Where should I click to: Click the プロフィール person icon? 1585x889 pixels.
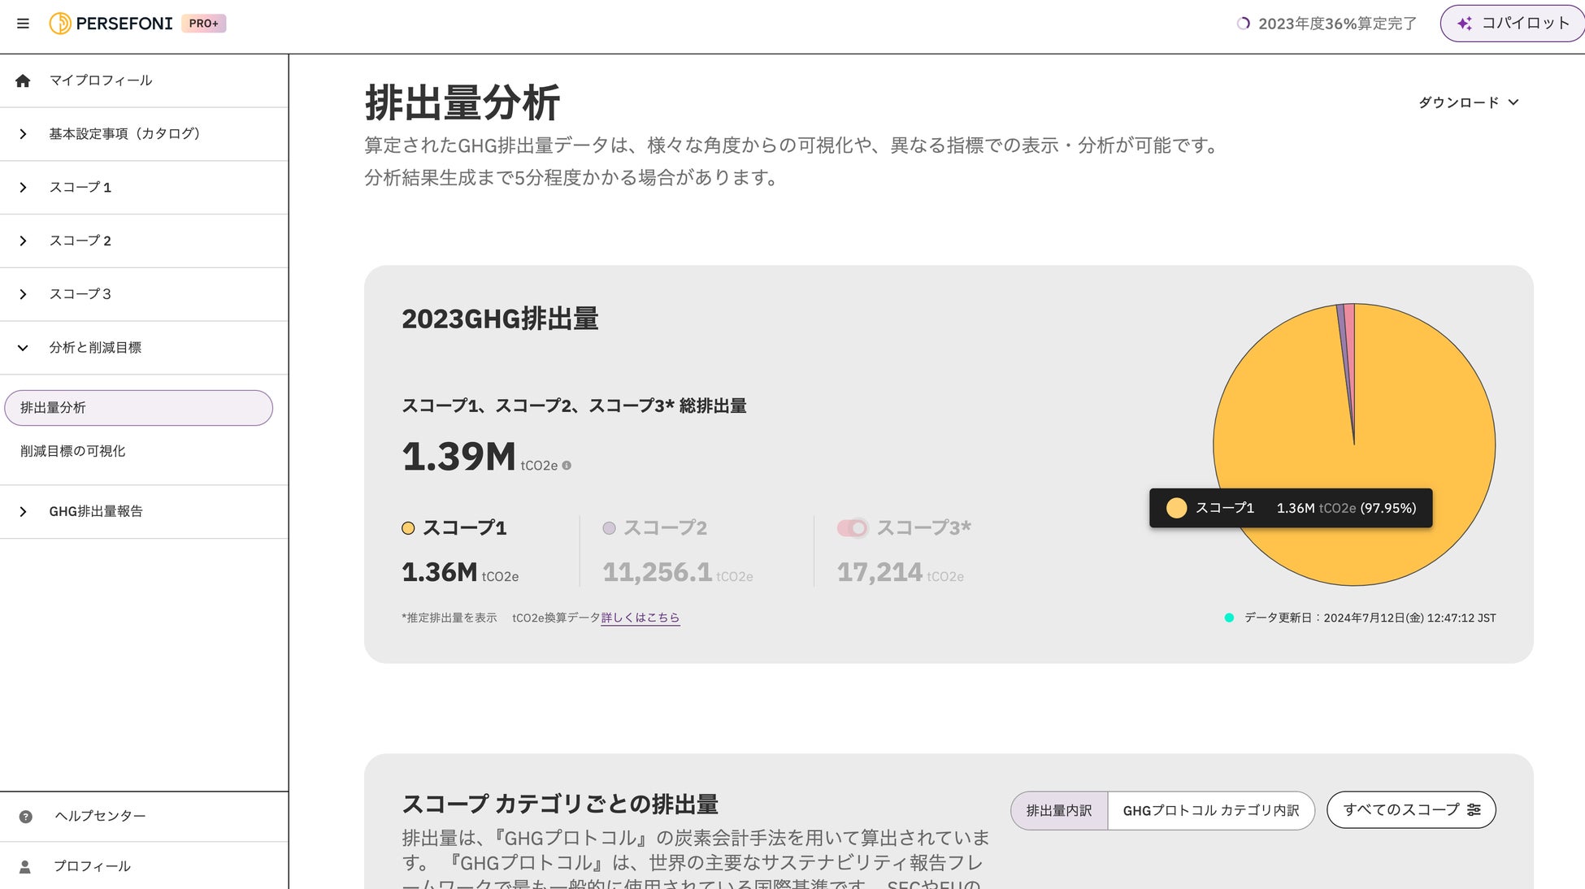pos(25,867)
